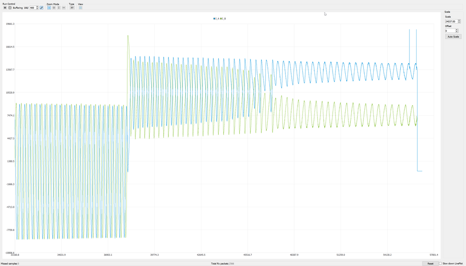This screenshot has height=266, width=466.
Task: Click the y-axis label 19661.3
Action: (10, 24)
